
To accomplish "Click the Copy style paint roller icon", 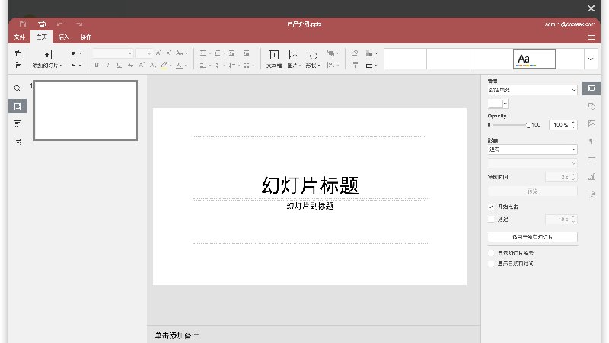I will 355,65.
